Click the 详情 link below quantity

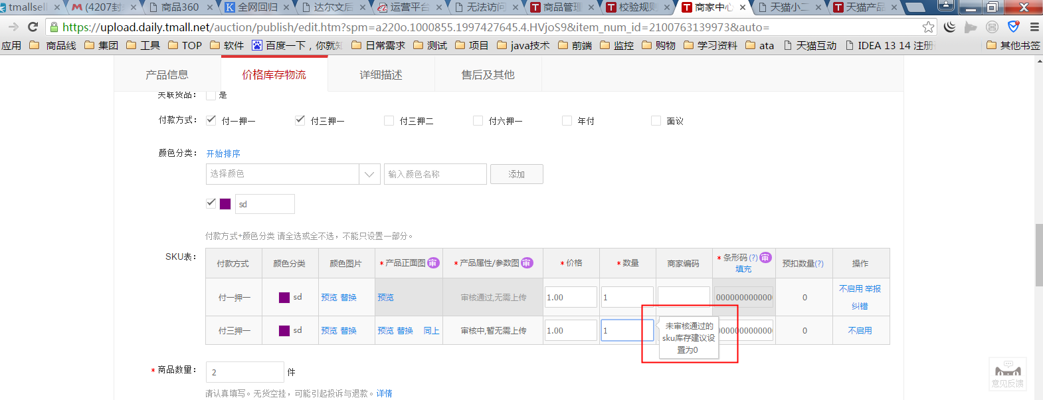coord(385,393)
